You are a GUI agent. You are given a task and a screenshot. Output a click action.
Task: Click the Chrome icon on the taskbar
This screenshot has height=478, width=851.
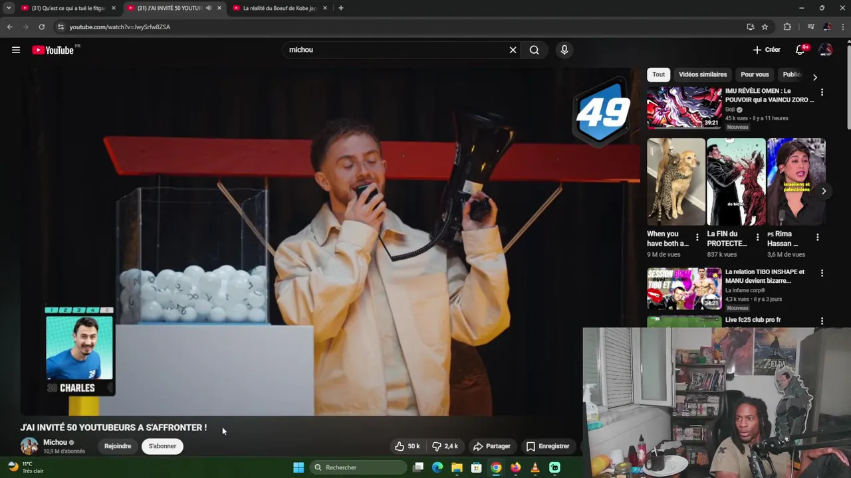point(496,467)
